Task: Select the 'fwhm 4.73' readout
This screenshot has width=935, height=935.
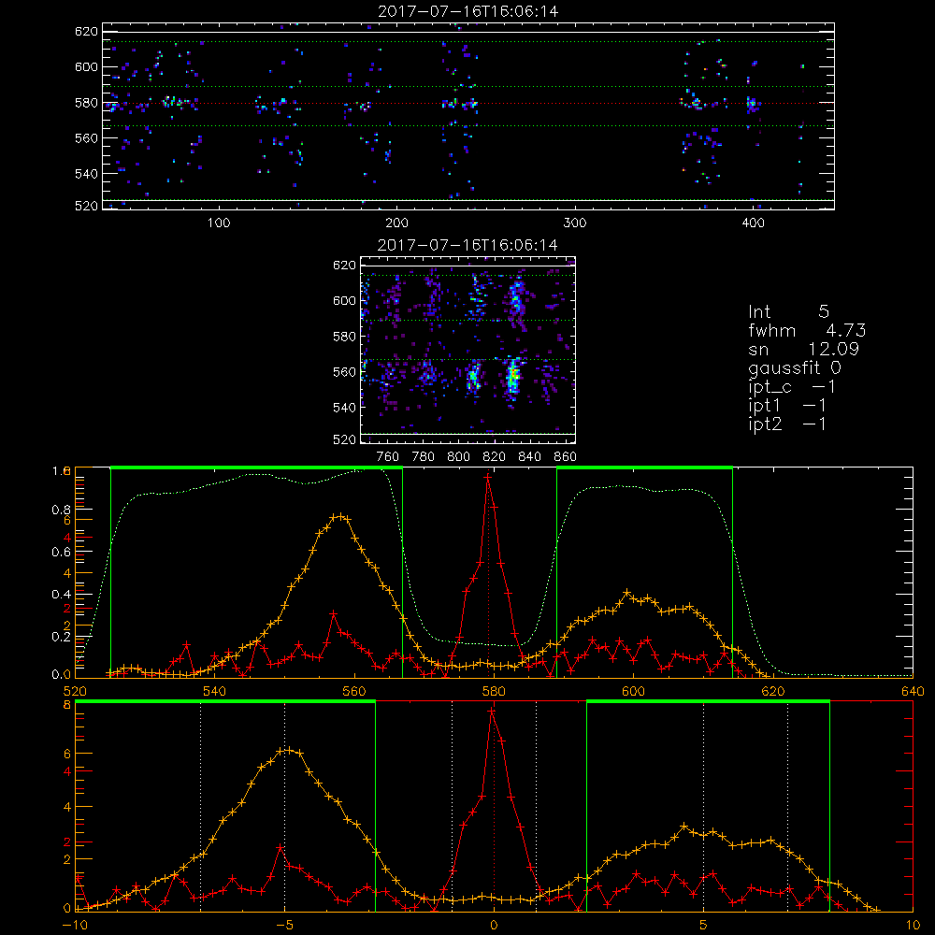Action: point(807,330)
